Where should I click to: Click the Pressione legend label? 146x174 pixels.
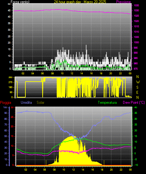123,2
